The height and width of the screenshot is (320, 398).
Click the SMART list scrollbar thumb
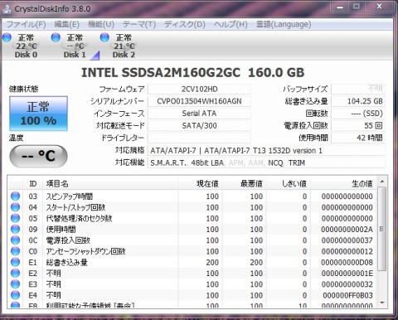[382, 229]
